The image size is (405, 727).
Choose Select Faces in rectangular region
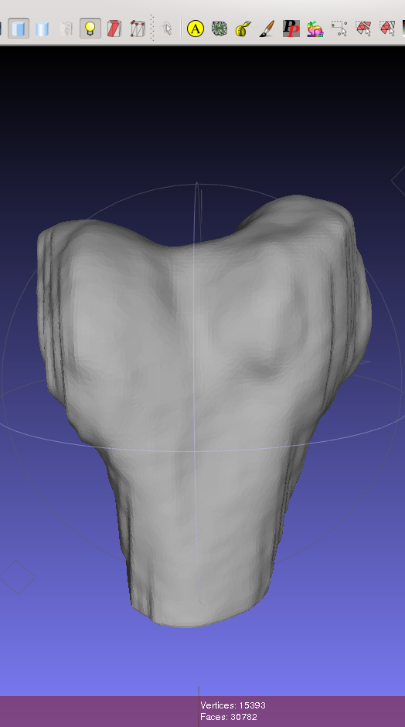pos(362,29)
